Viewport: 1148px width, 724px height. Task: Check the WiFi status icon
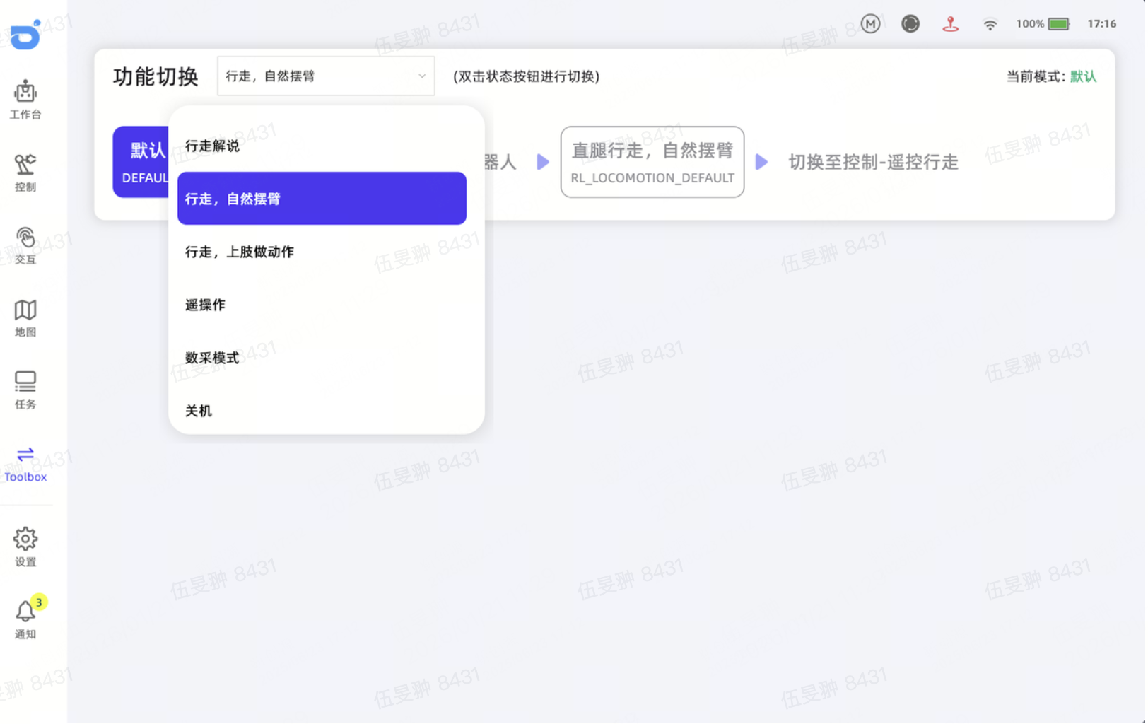[990, 23]
